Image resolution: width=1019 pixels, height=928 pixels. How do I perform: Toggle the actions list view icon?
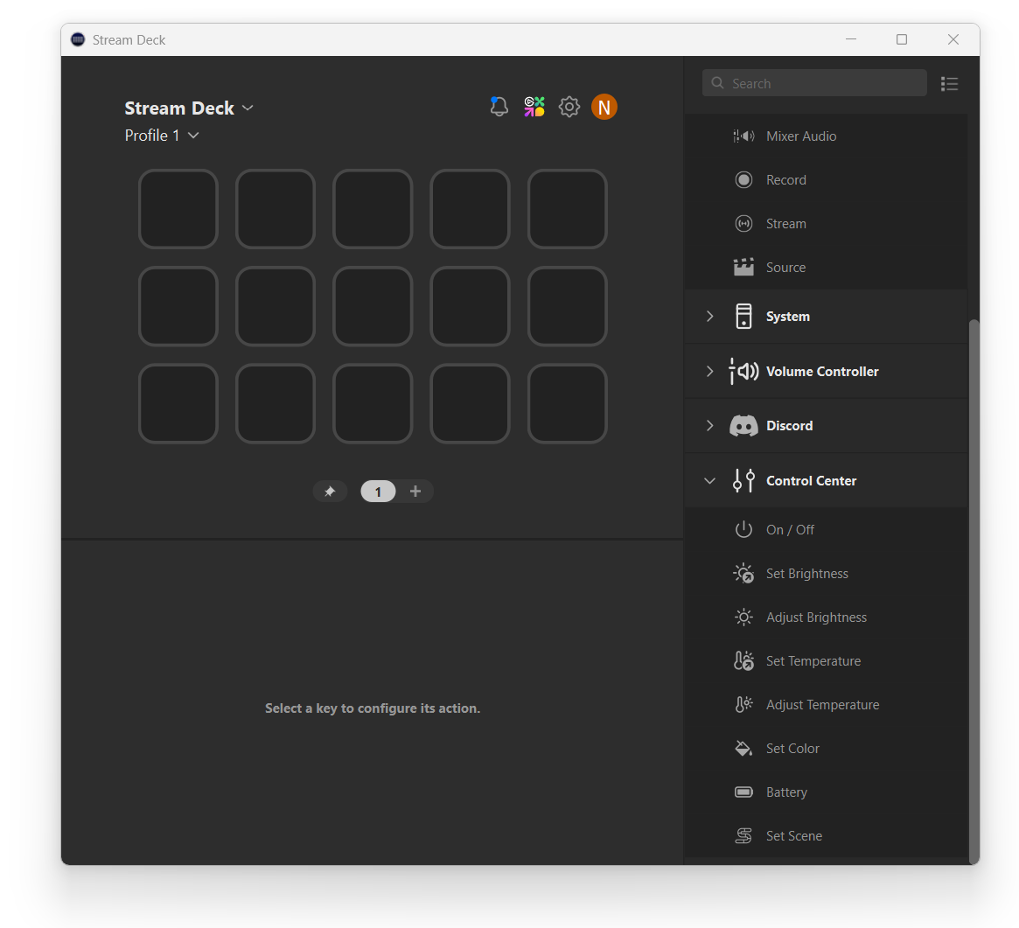pyautogui.click(x=950, y=83)
